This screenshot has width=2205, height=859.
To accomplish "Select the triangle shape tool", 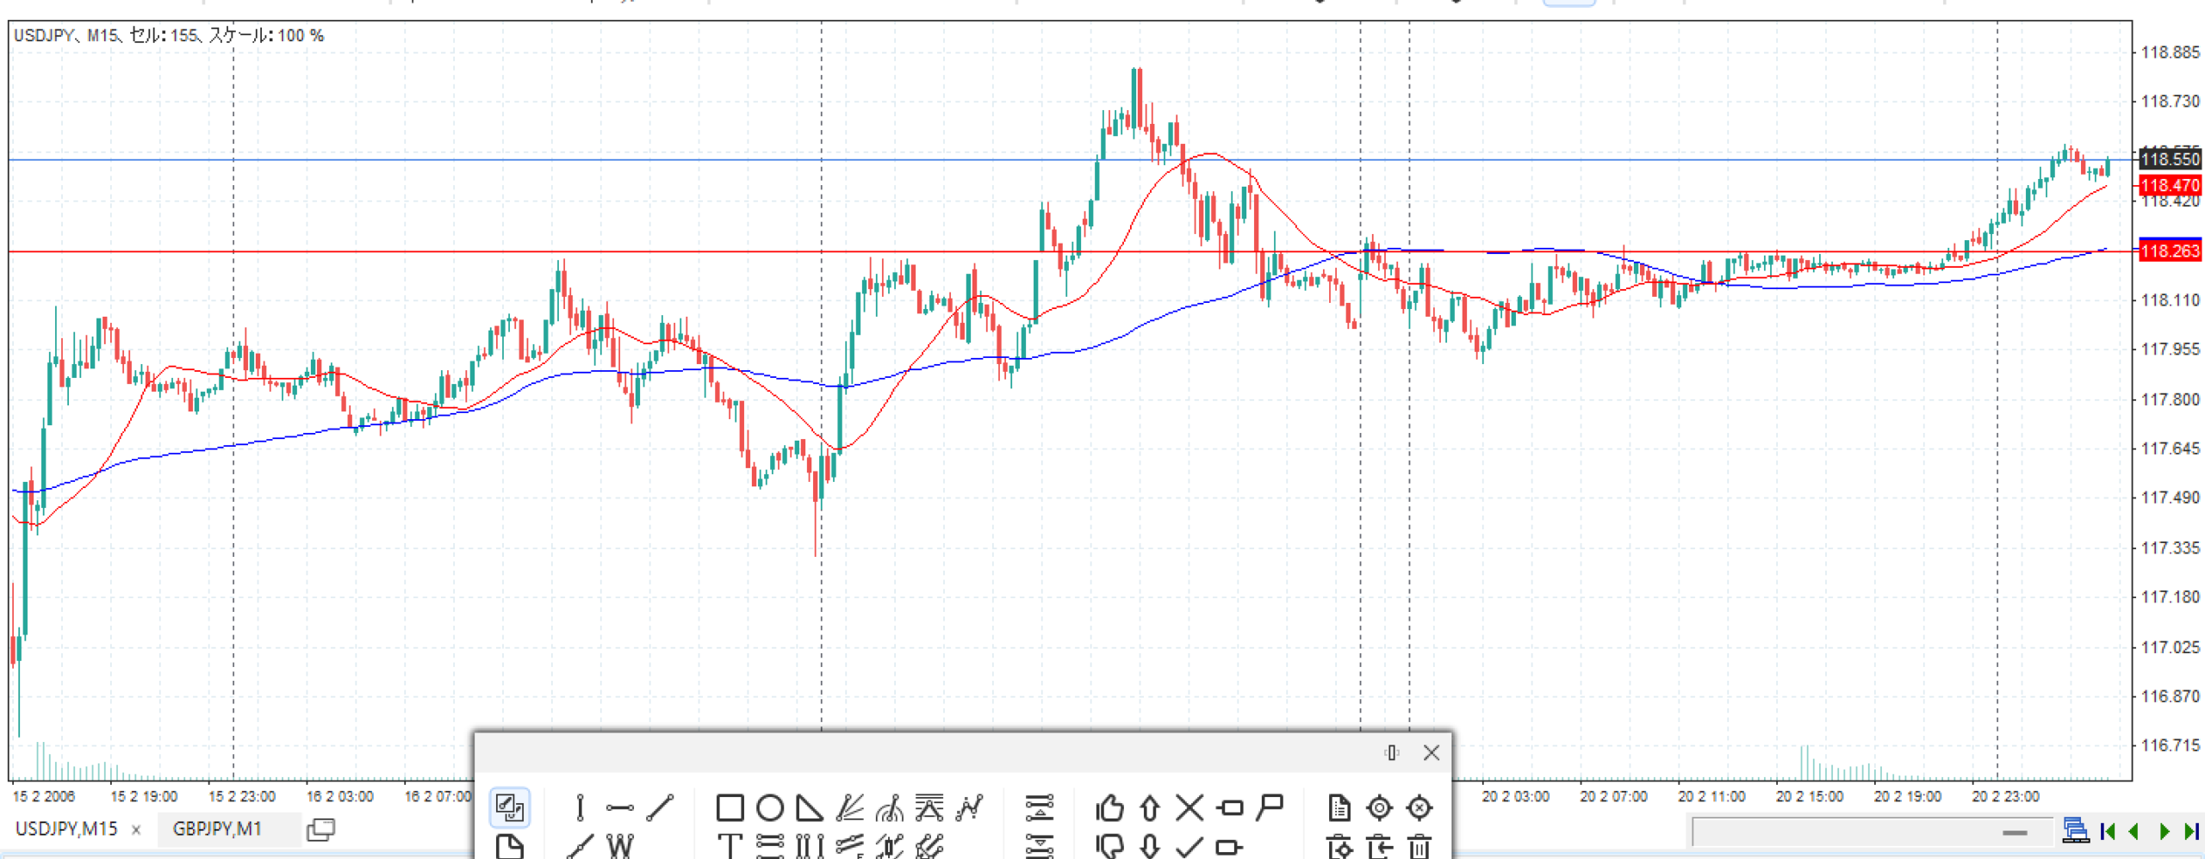I will [809, 807].
